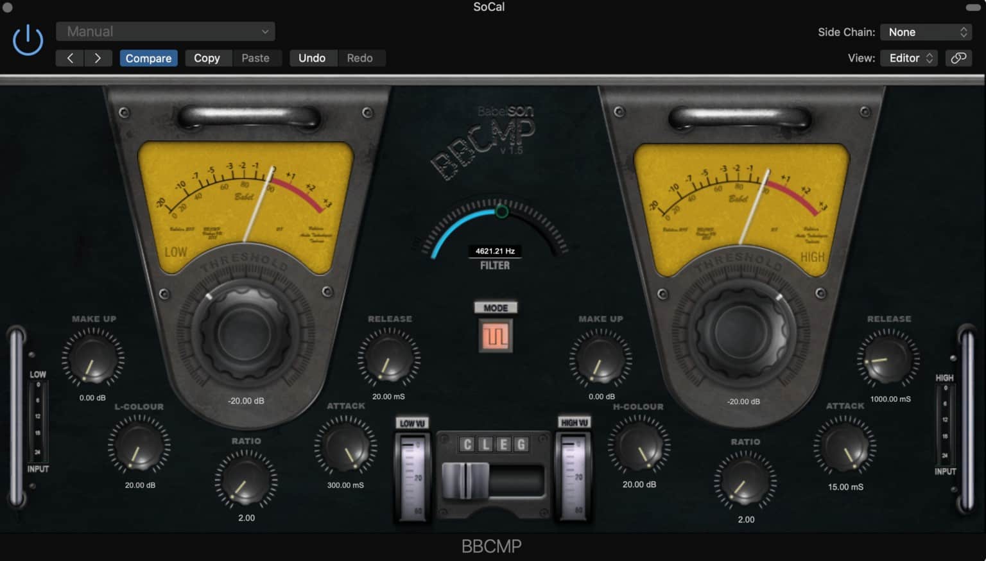Open the Manual preset dropdown
Image resolution: width=986 pixels, height=561 pixels.
pos(166,31)
